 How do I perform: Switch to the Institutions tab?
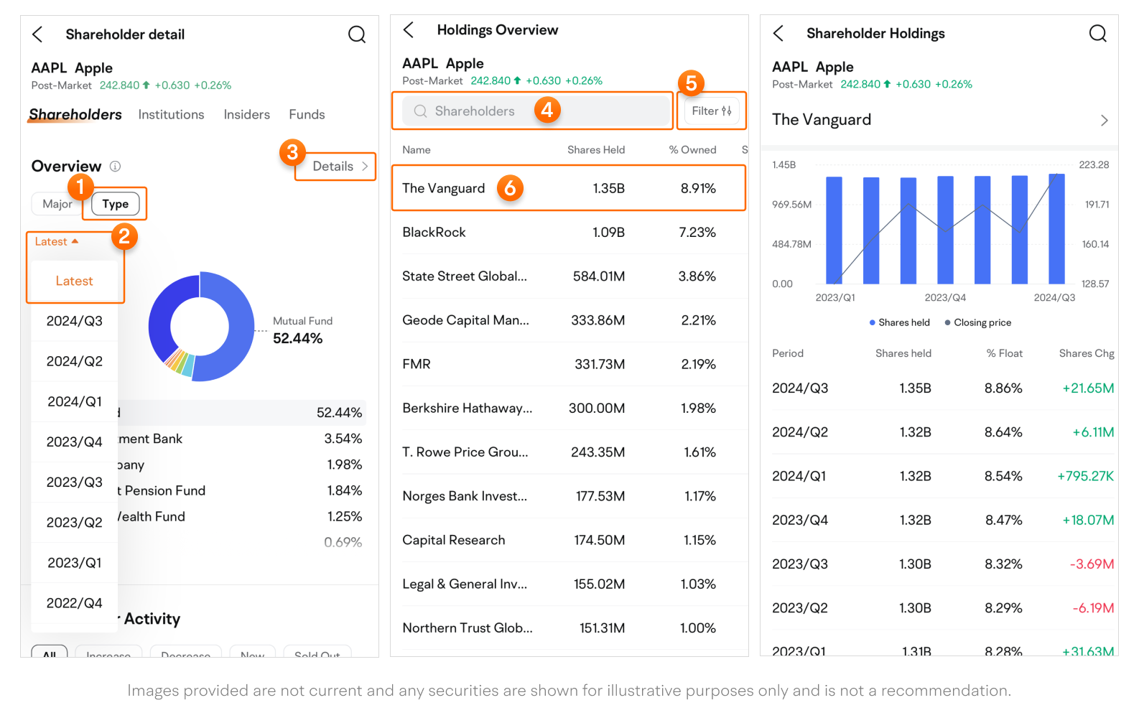pos(171,115)
